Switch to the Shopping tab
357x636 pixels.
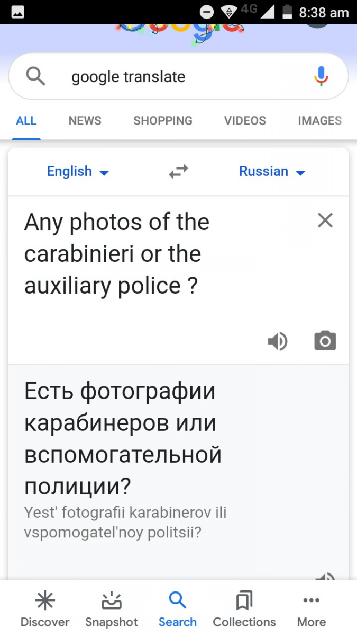[163, 121]
